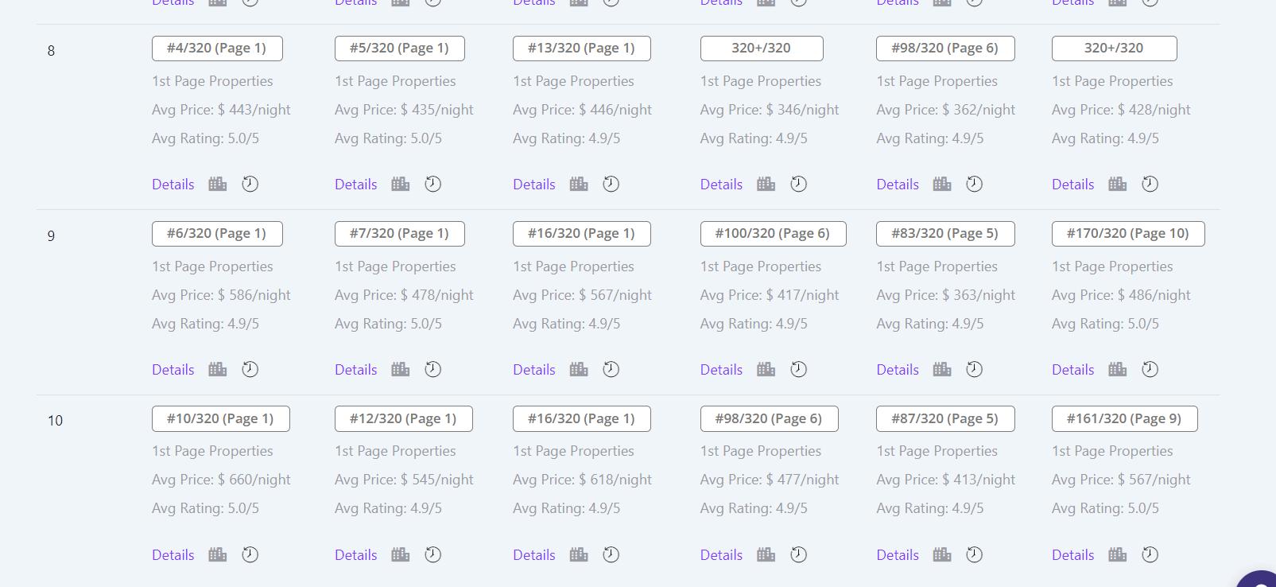Open history clock in $443/night card

(250, 184)
